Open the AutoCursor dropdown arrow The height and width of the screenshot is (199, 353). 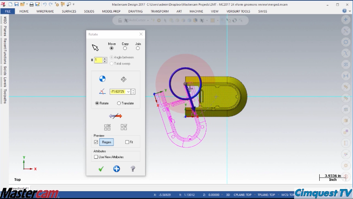click(x=148, y=20)
